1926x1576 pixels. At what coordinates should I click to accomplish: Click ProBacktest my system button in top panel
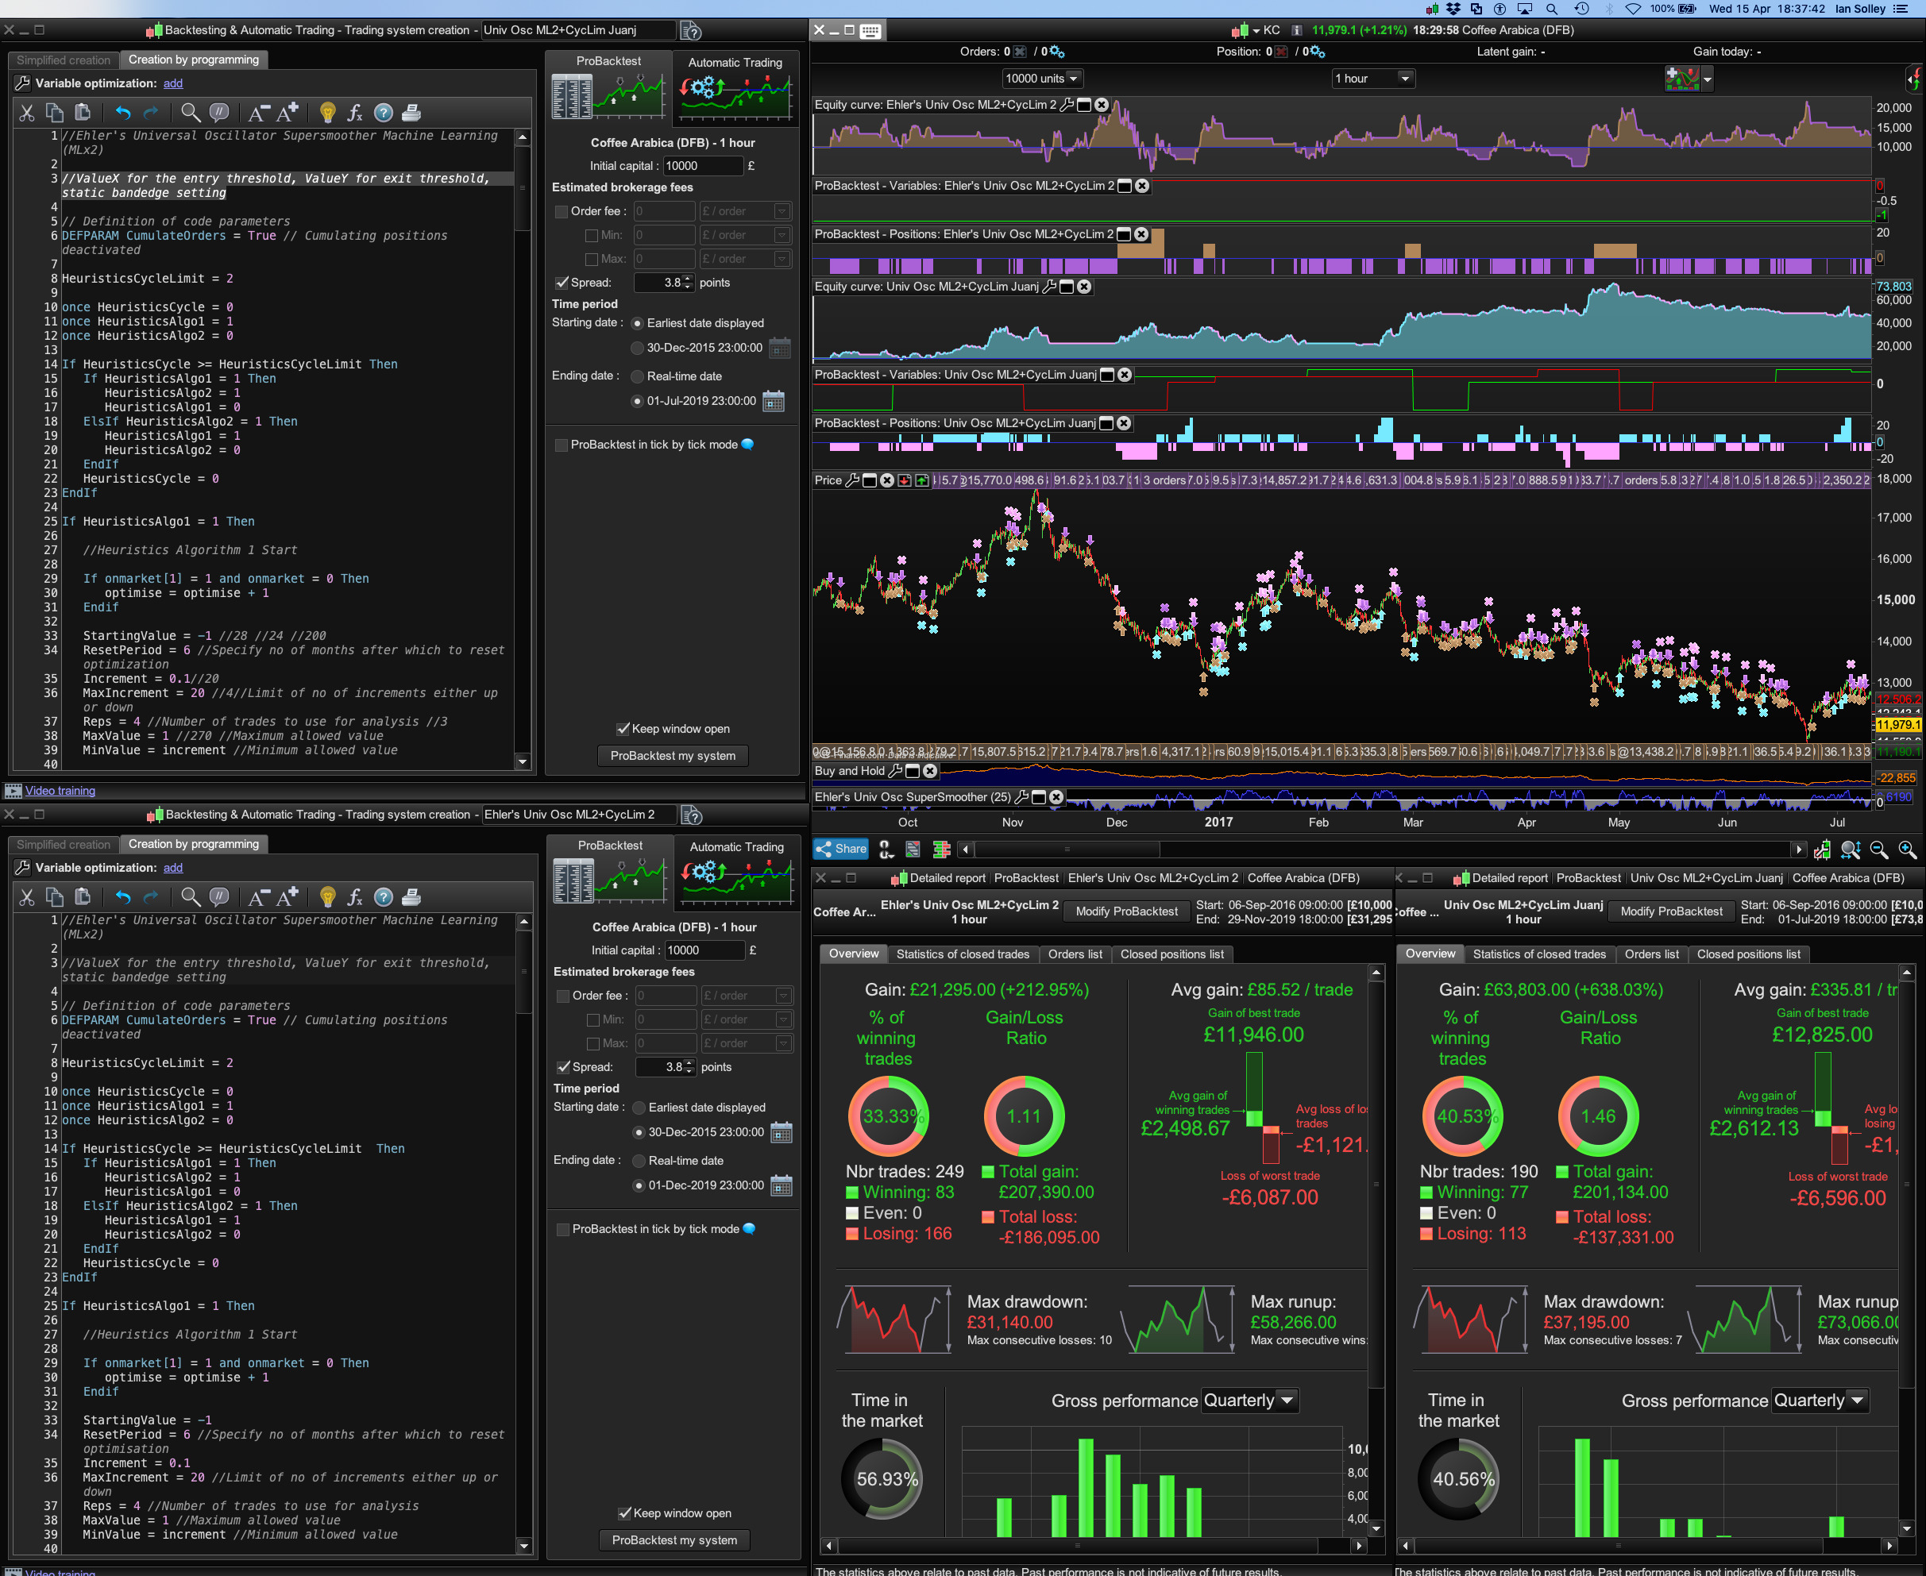[673, 755]
